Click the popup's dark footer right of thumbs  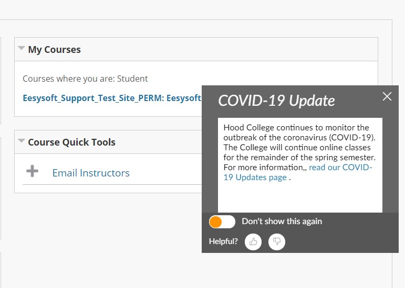pos(341,241)
